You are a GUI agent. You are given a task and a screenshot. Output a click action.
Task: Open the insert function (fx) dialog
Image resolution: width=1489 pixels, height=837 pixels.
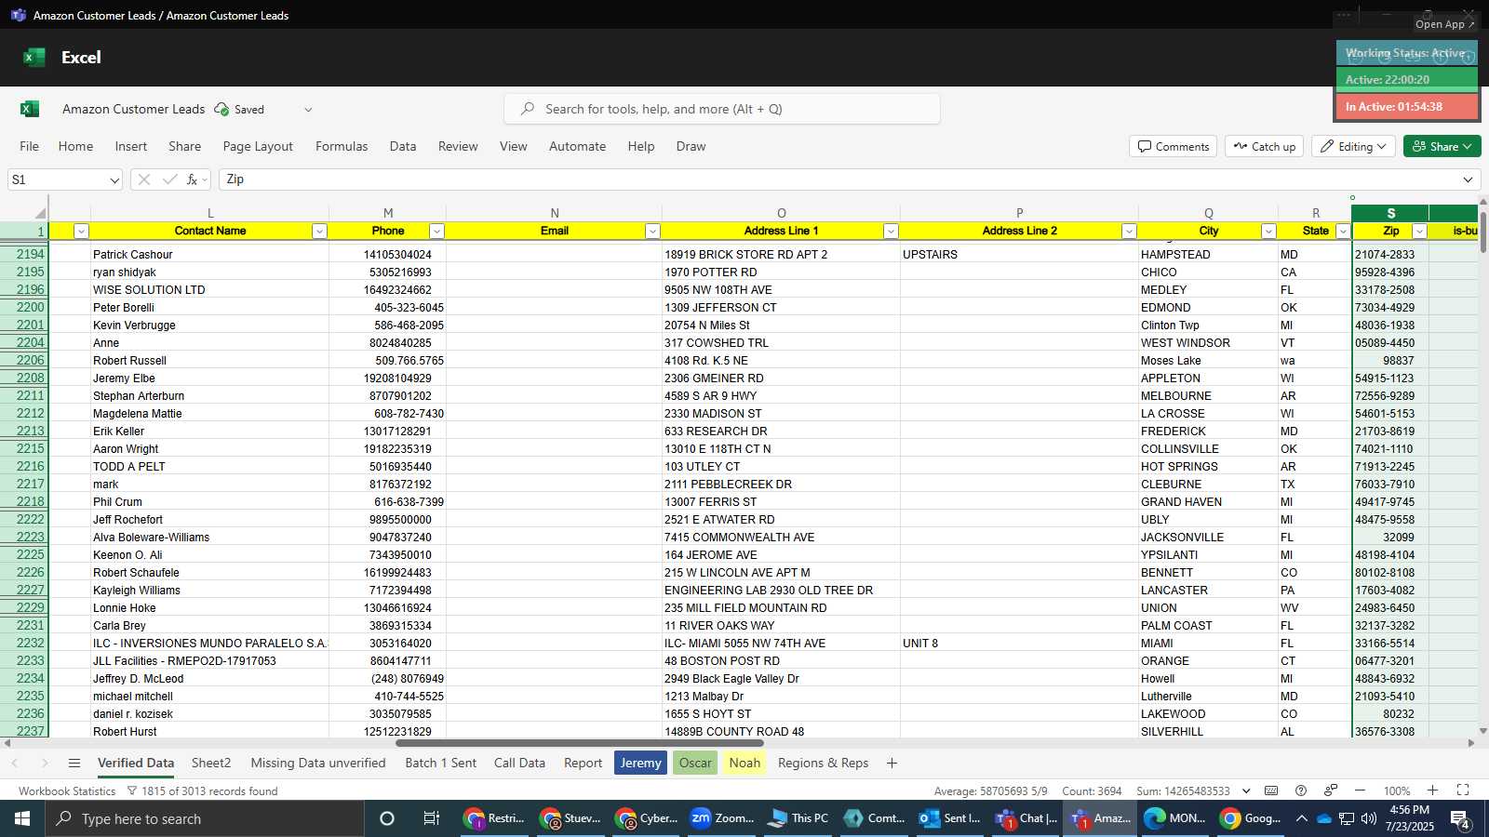[193, 179]
